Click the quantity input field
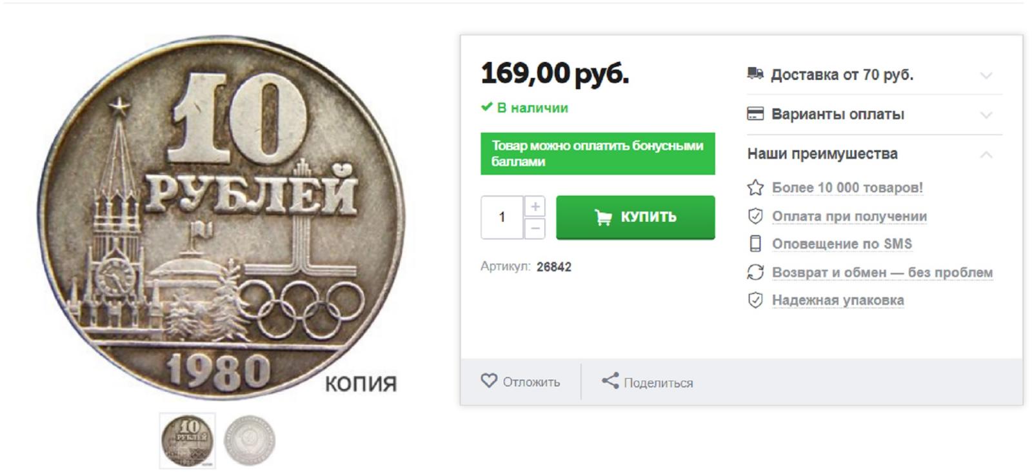The width and height of the screenshot is (1032, 472). click(x=502, y=217)
